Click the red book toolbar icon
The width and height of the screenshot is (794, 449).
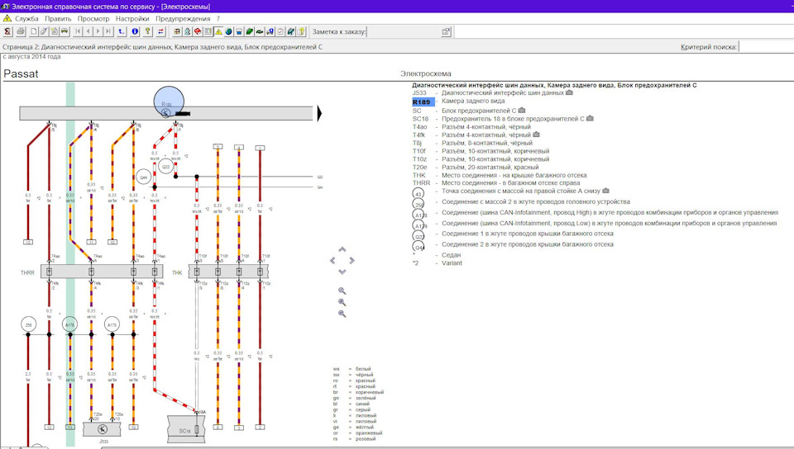(198, 31)
